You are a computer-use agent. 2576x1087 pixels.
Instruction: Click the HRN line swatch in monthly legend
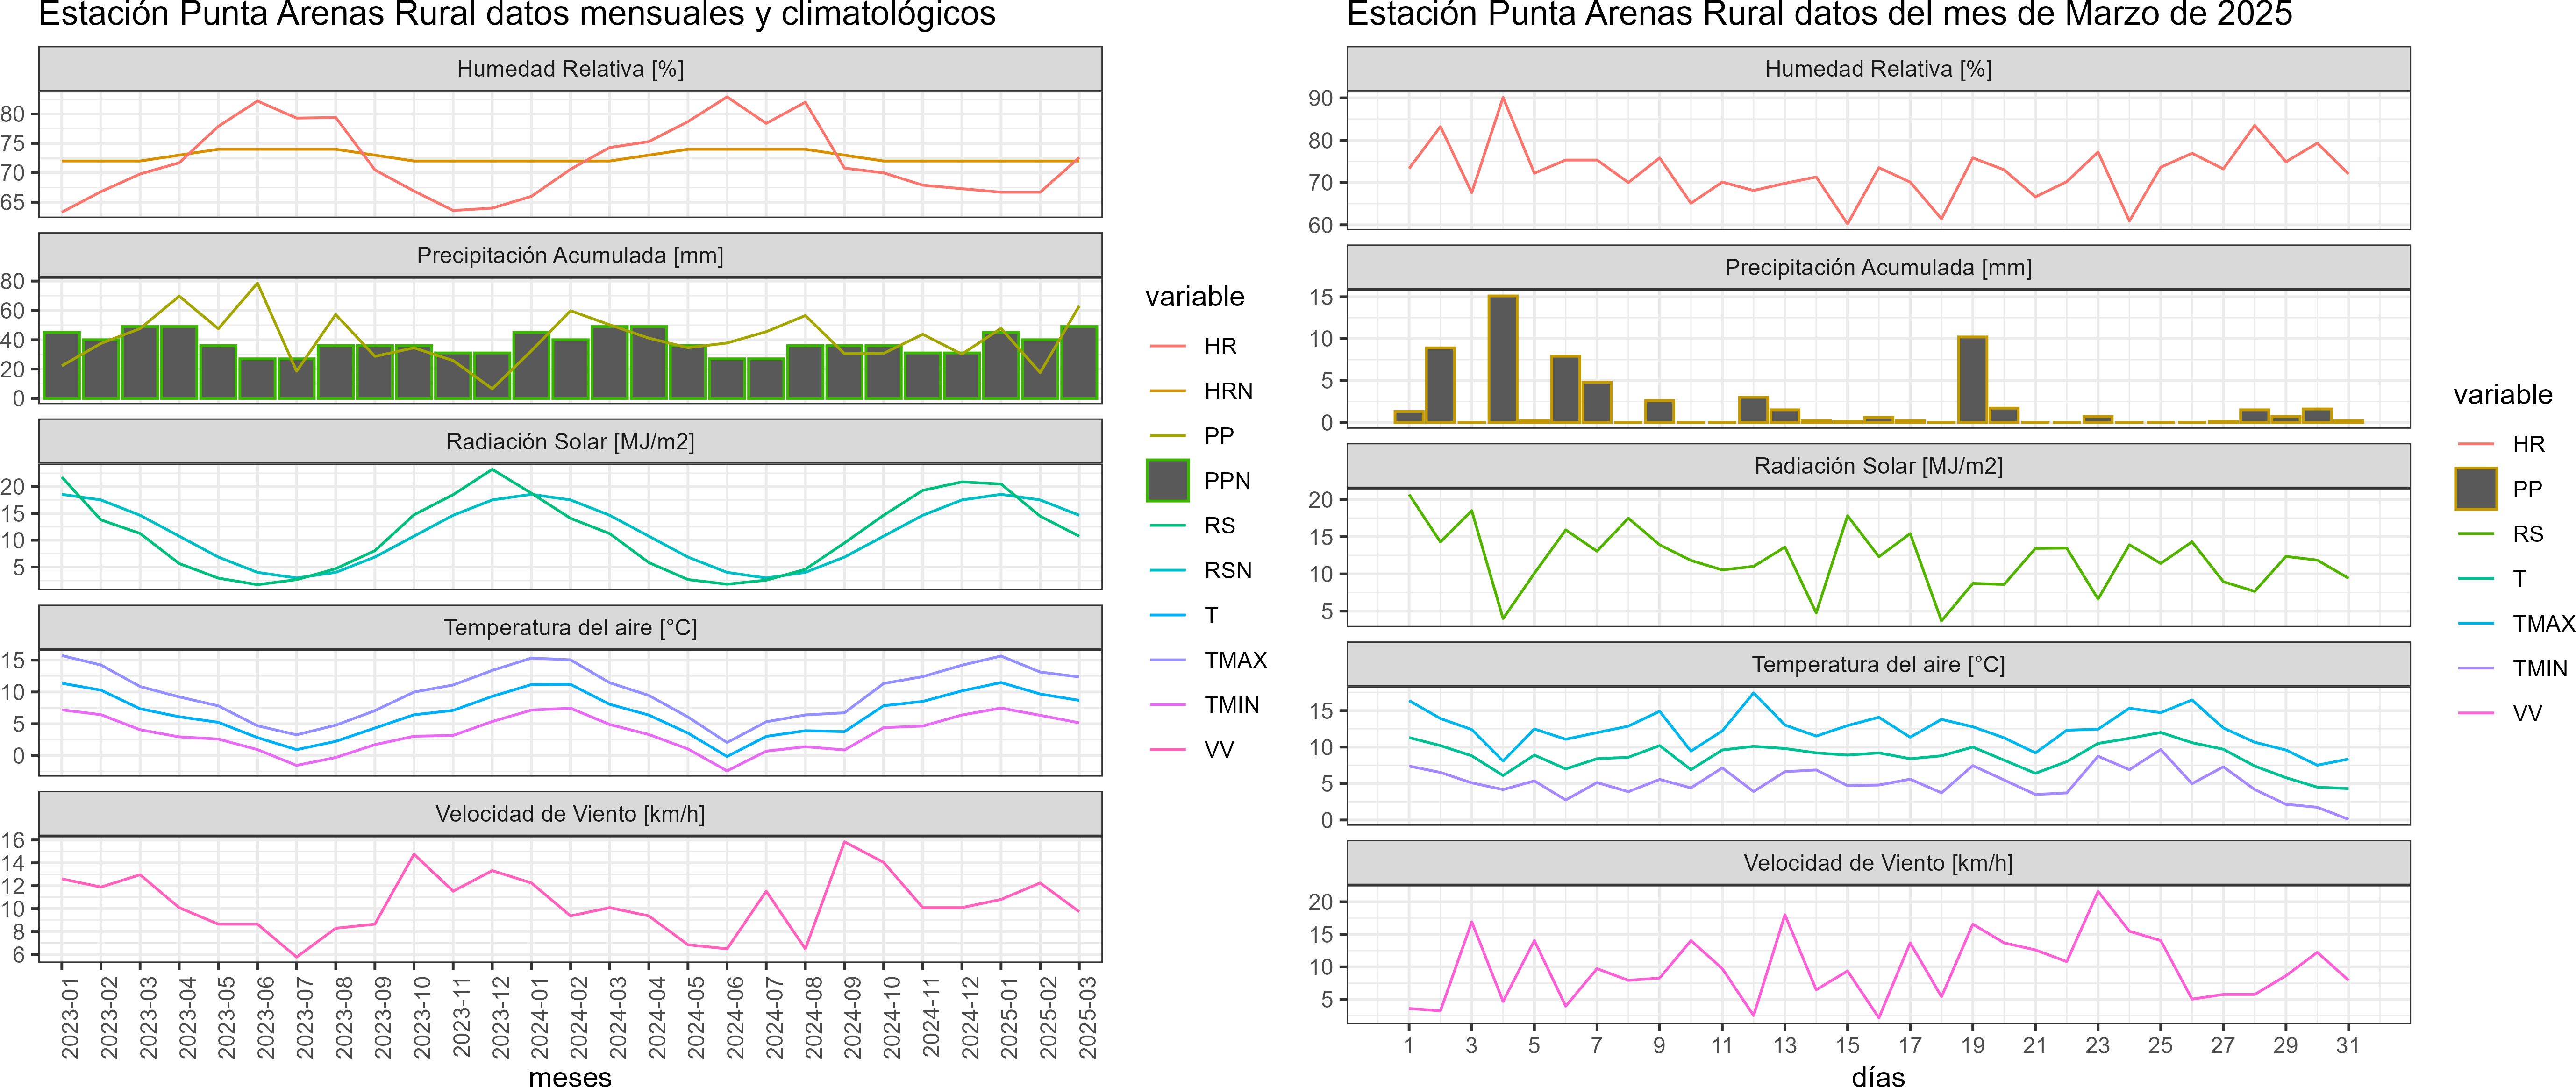pyautogui.click(x=1167, y=391)
